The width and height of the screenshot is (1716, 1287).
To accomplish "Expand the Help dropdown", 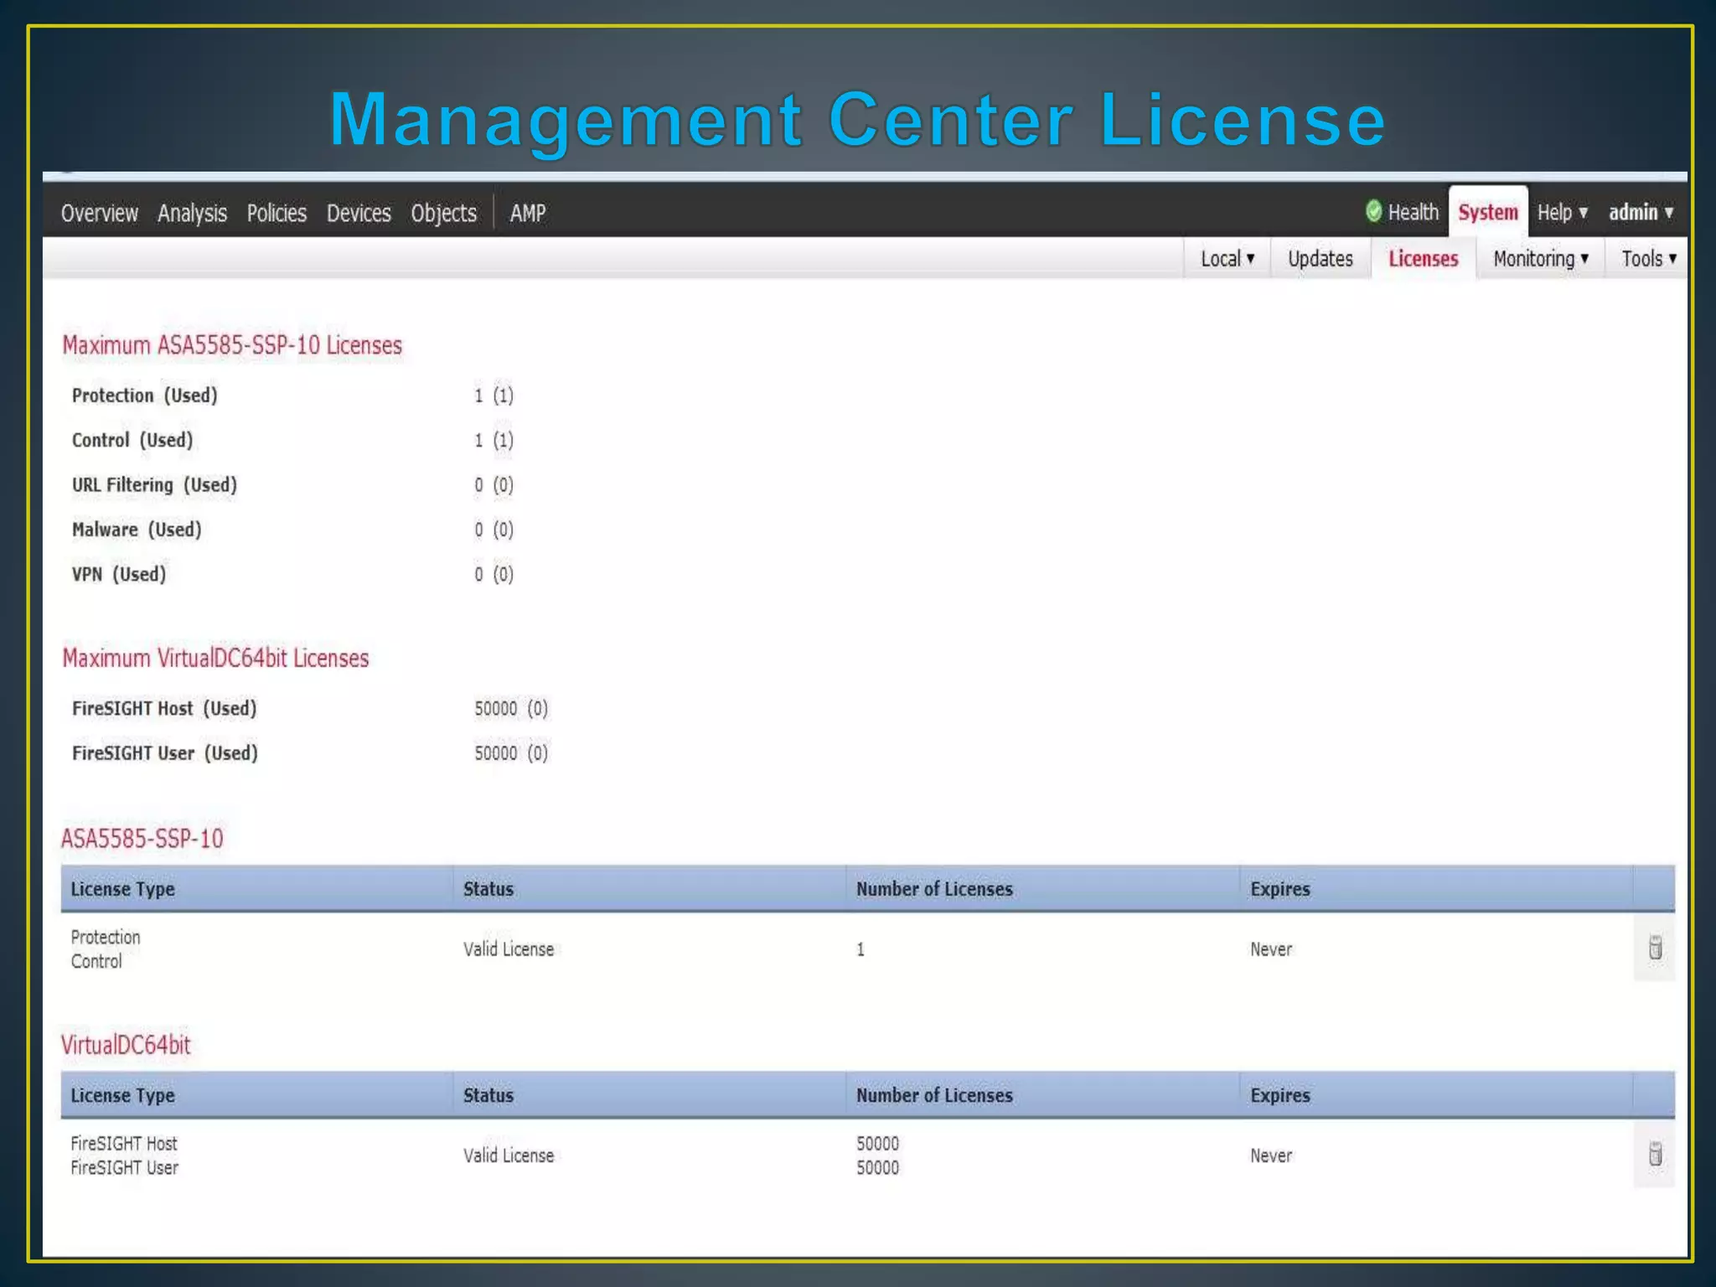I will pos(1563,212).
